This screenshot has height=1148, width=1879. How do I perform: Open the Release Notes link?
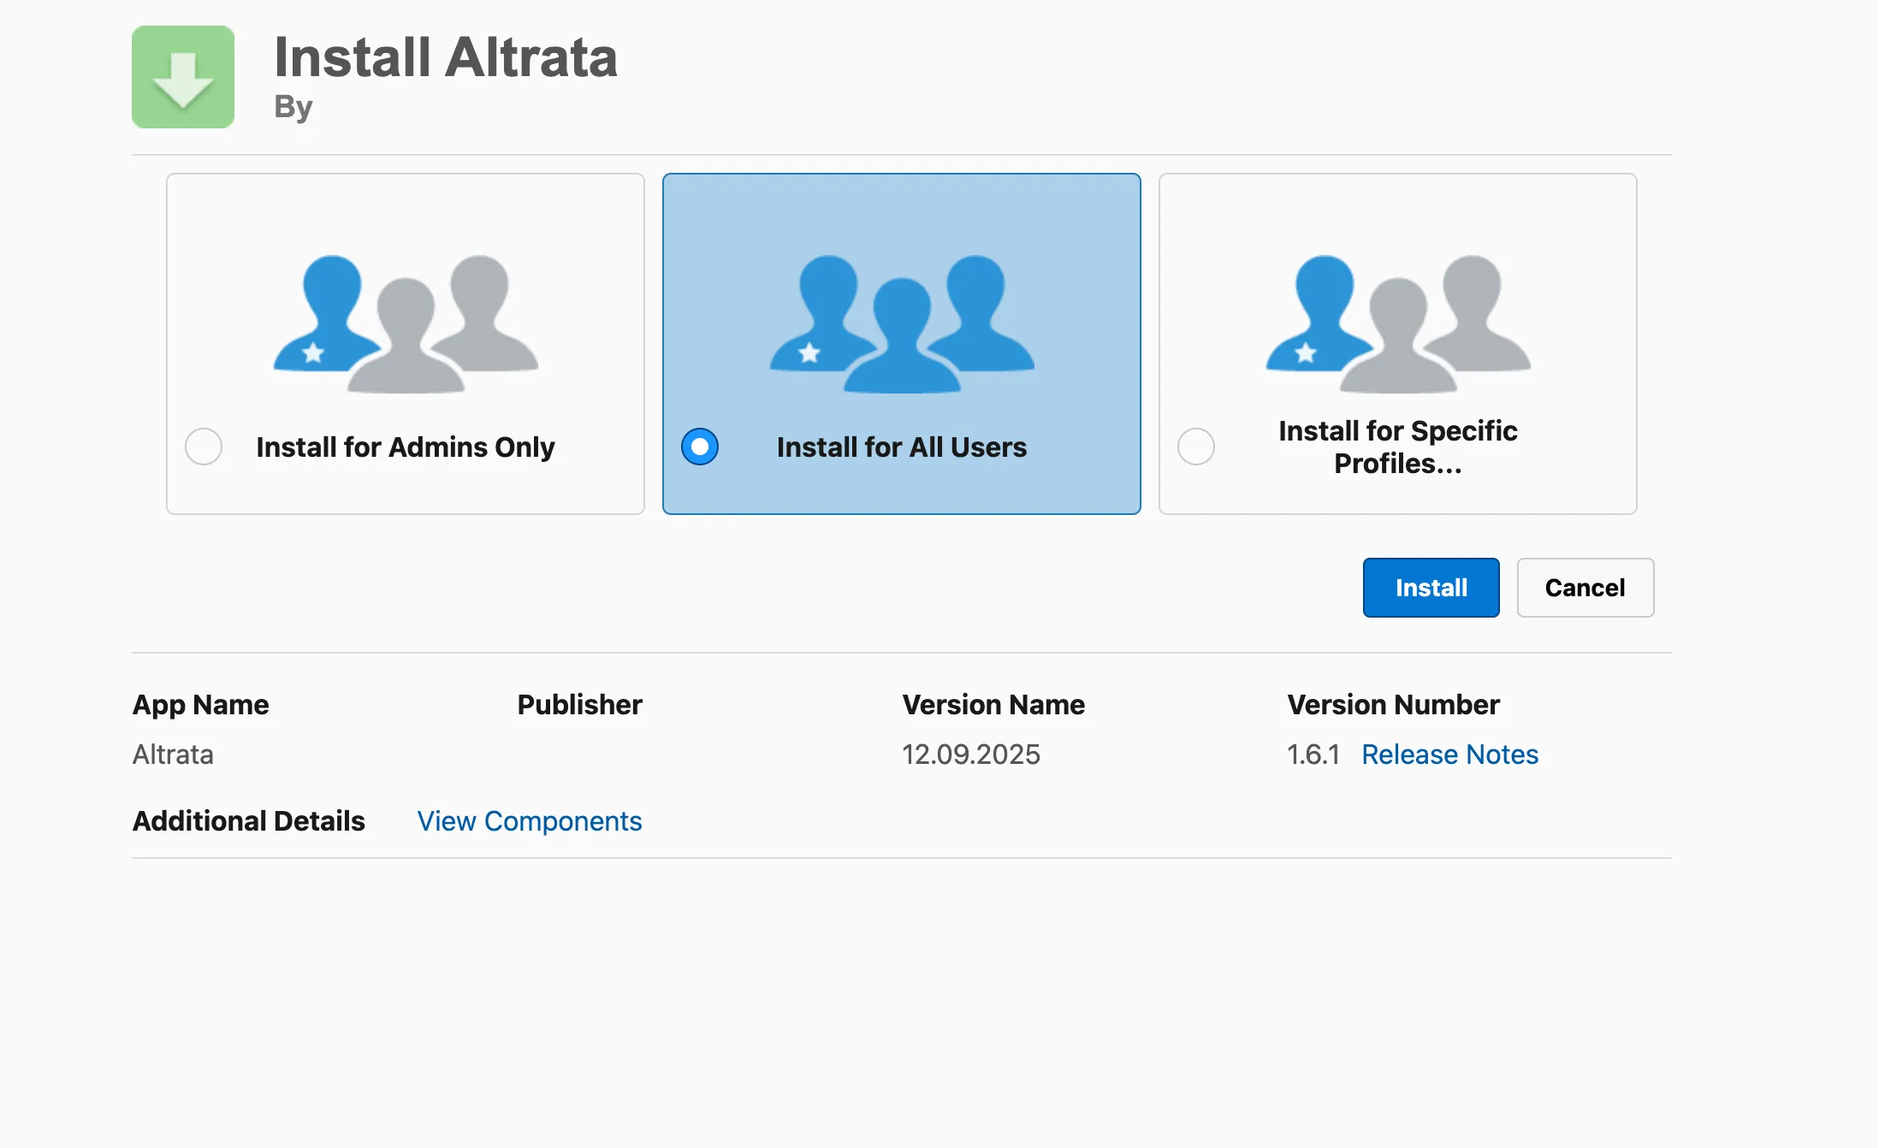pos(1450,754)
